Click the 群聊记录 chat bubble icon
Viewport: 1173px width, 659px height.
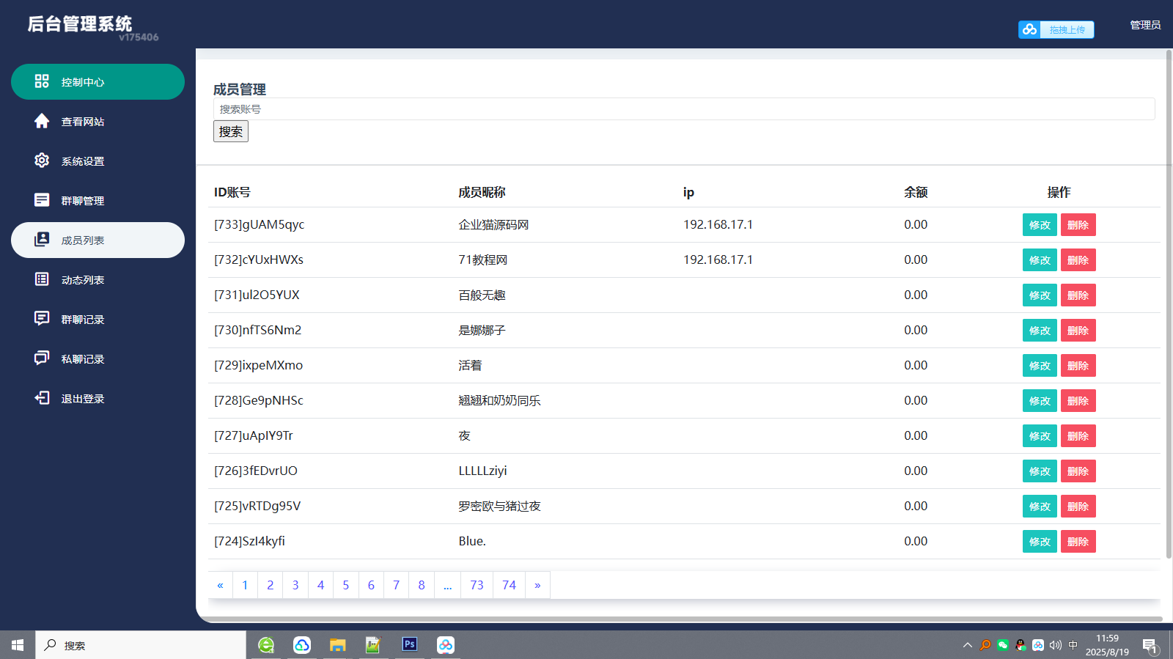(x=42, y=319)
